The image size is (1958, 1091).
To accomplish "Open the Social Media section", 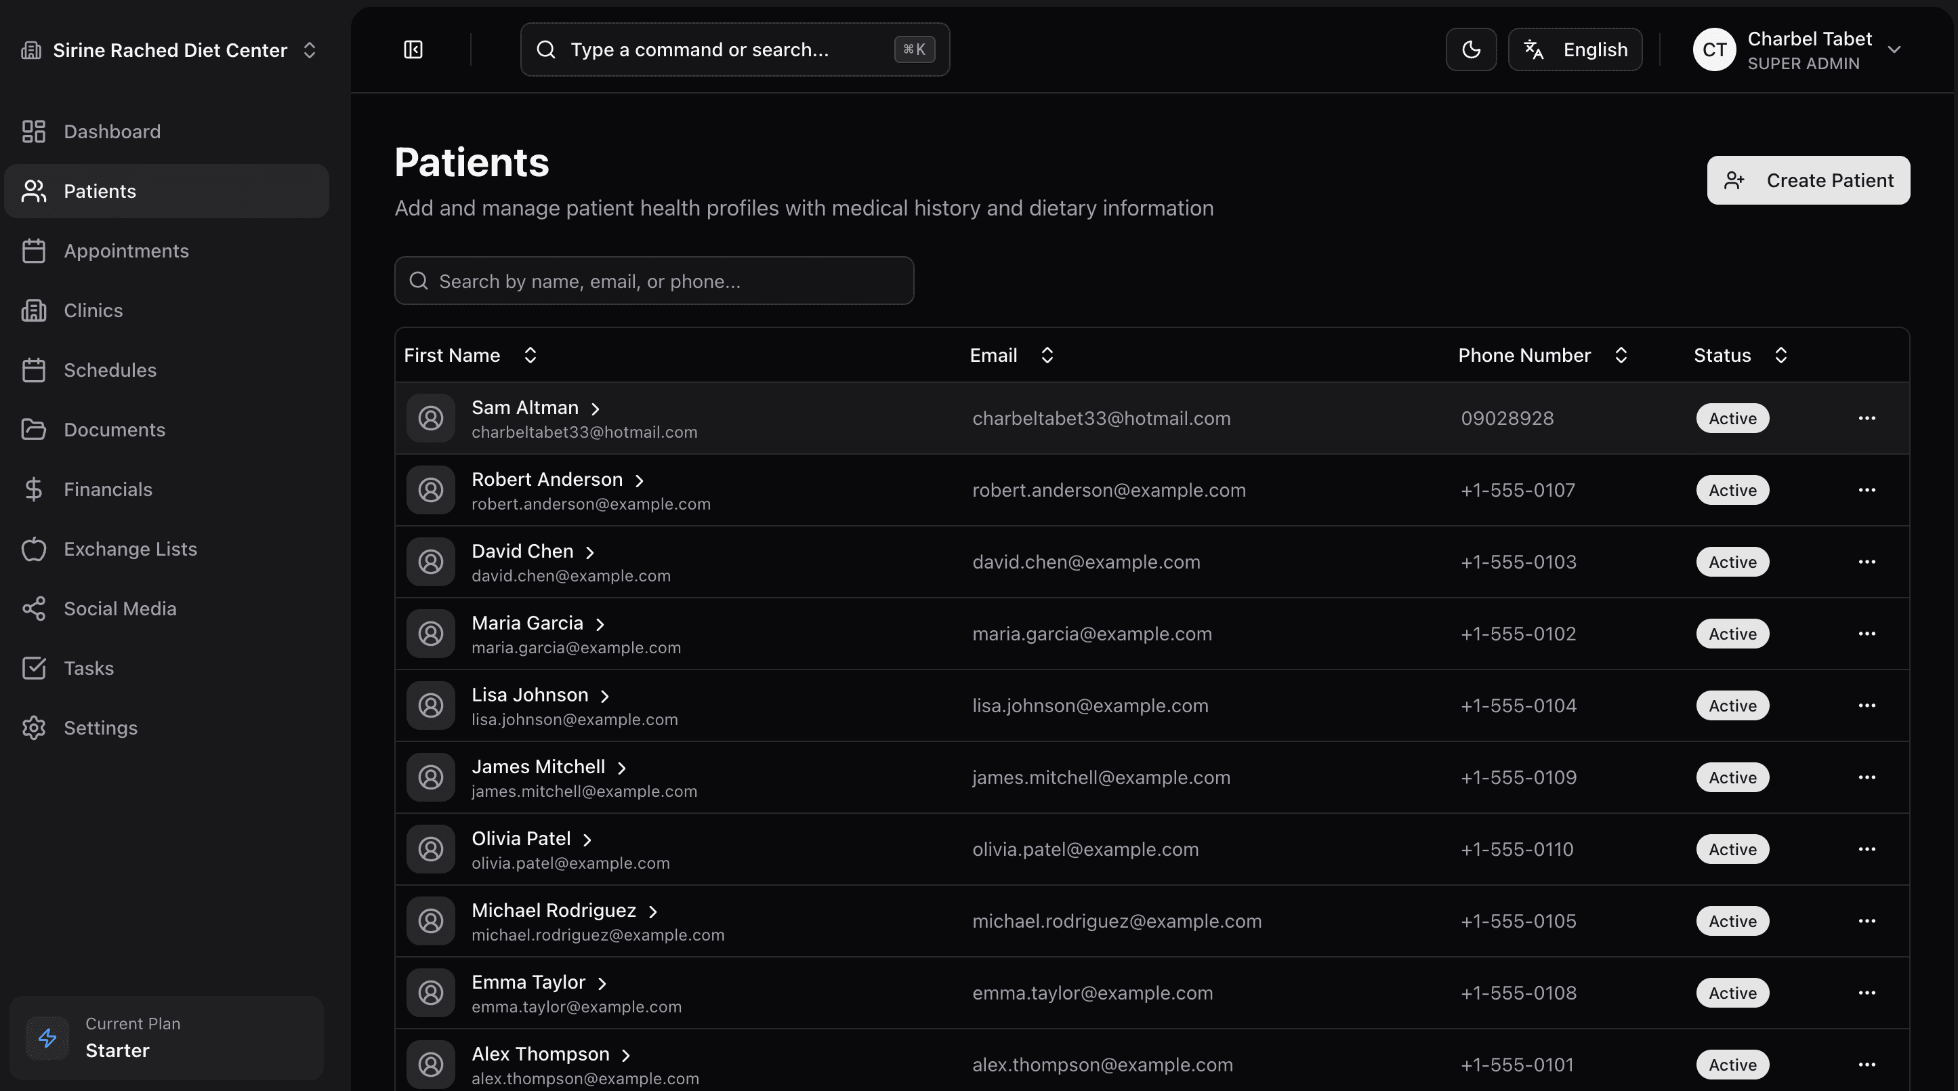I will (x=119, y=607).
